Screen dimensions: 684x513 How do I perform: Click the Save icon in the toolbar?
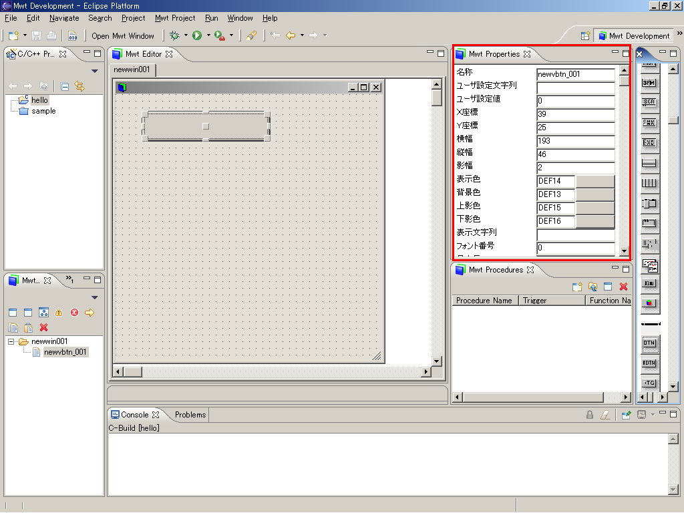(x=37, y=36)
